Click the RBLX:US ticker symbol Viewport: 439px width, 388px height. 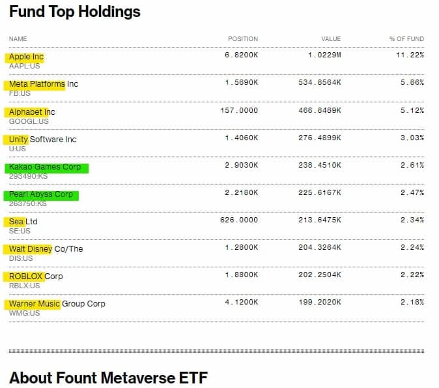[25, 285]
